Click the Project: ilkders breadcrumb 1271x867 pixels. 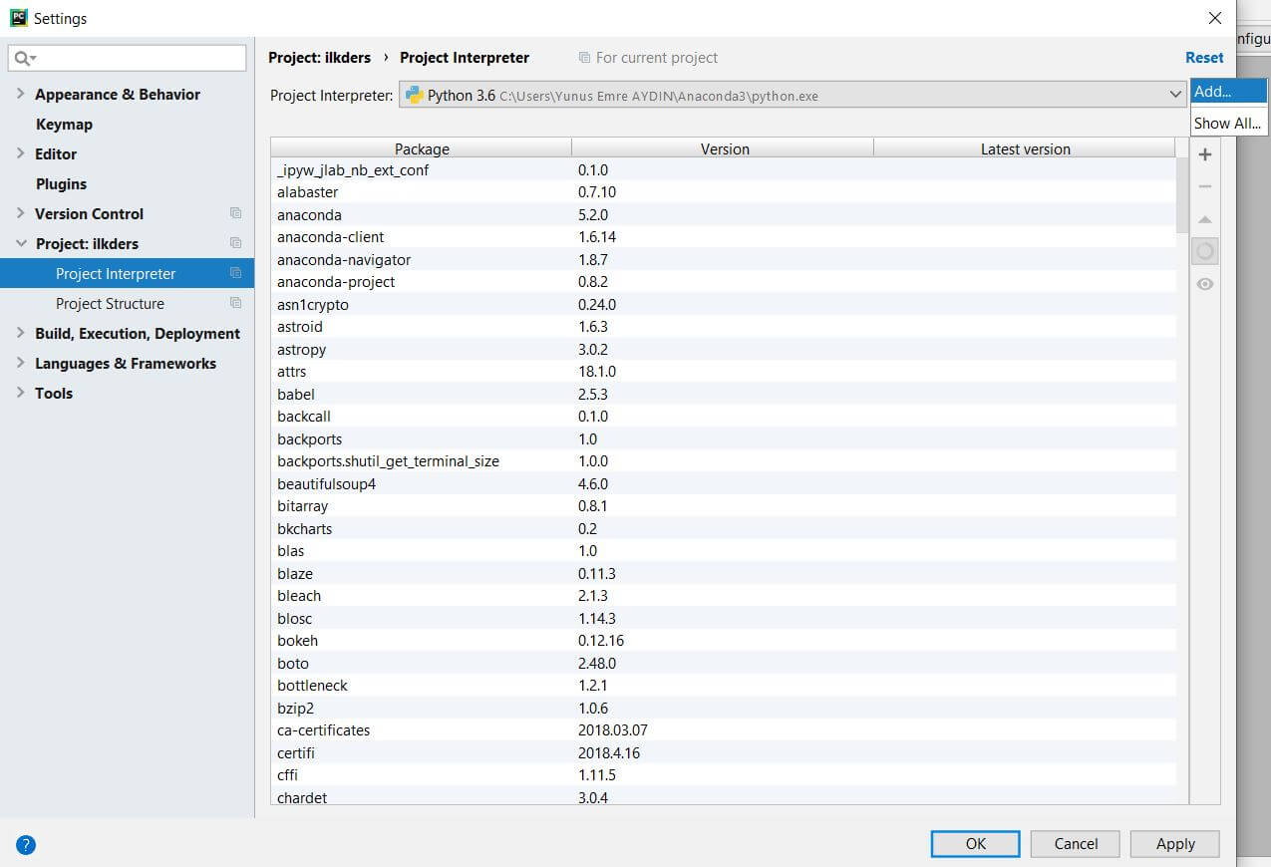319,58
